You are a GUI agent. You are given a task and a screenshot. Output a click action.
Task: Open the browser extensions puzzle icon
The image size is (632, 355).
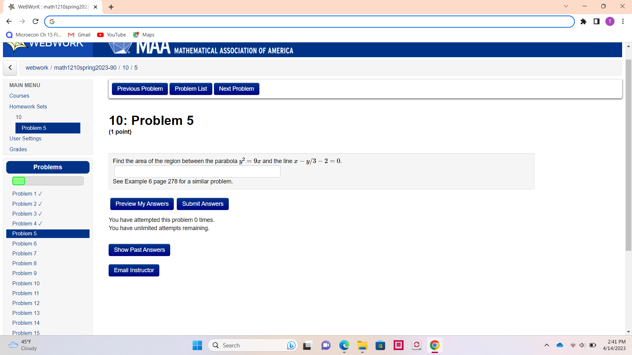tap(583, 22)
